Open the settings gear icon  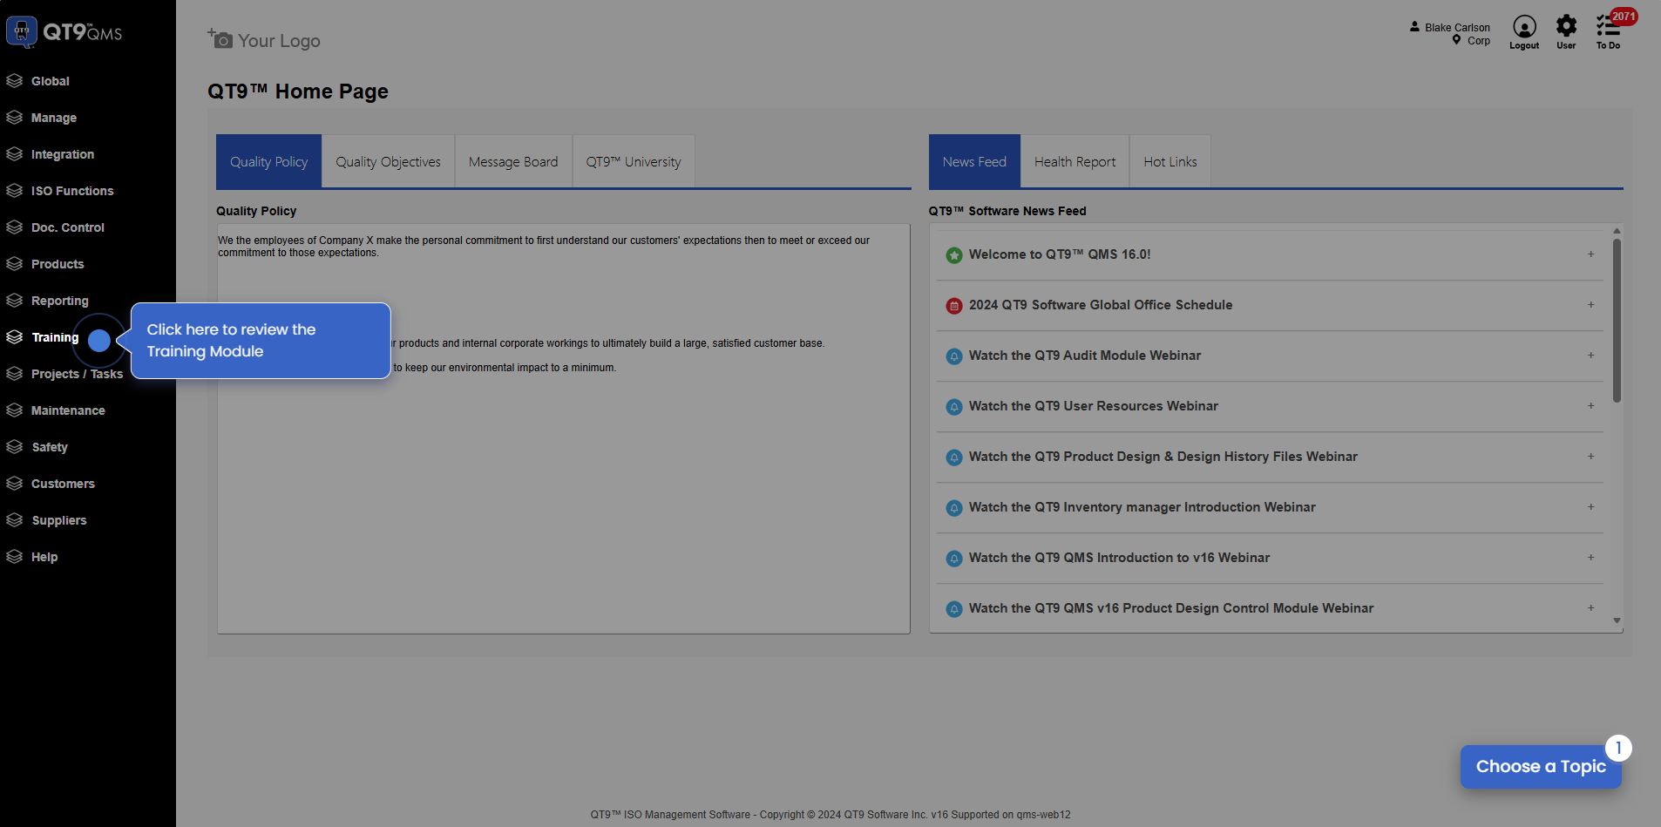coord(1565,28)
